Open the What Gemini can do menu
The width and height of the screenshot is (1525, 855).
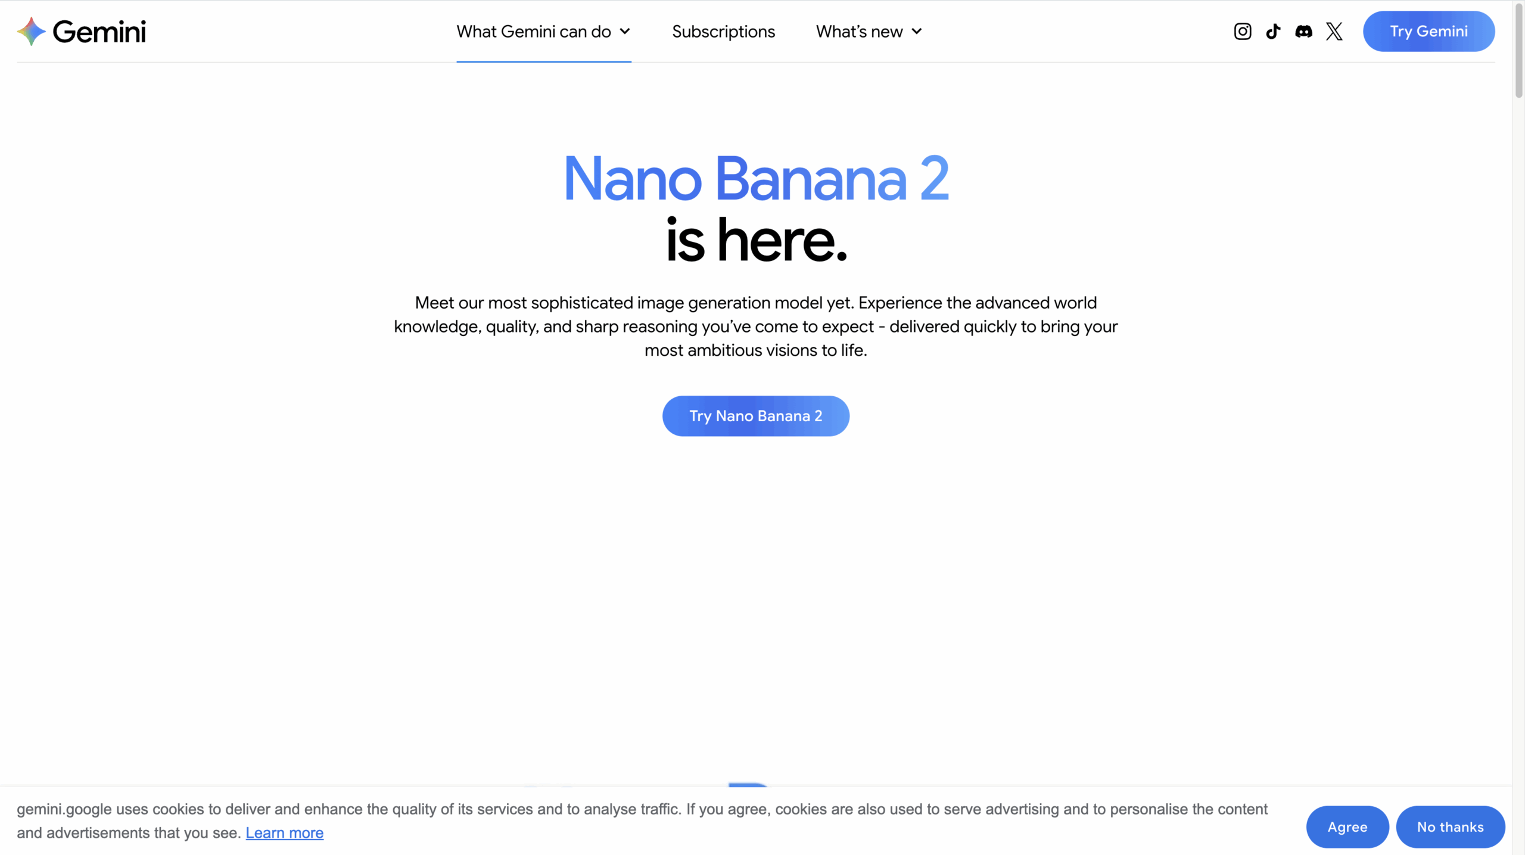tap(534, 32)
